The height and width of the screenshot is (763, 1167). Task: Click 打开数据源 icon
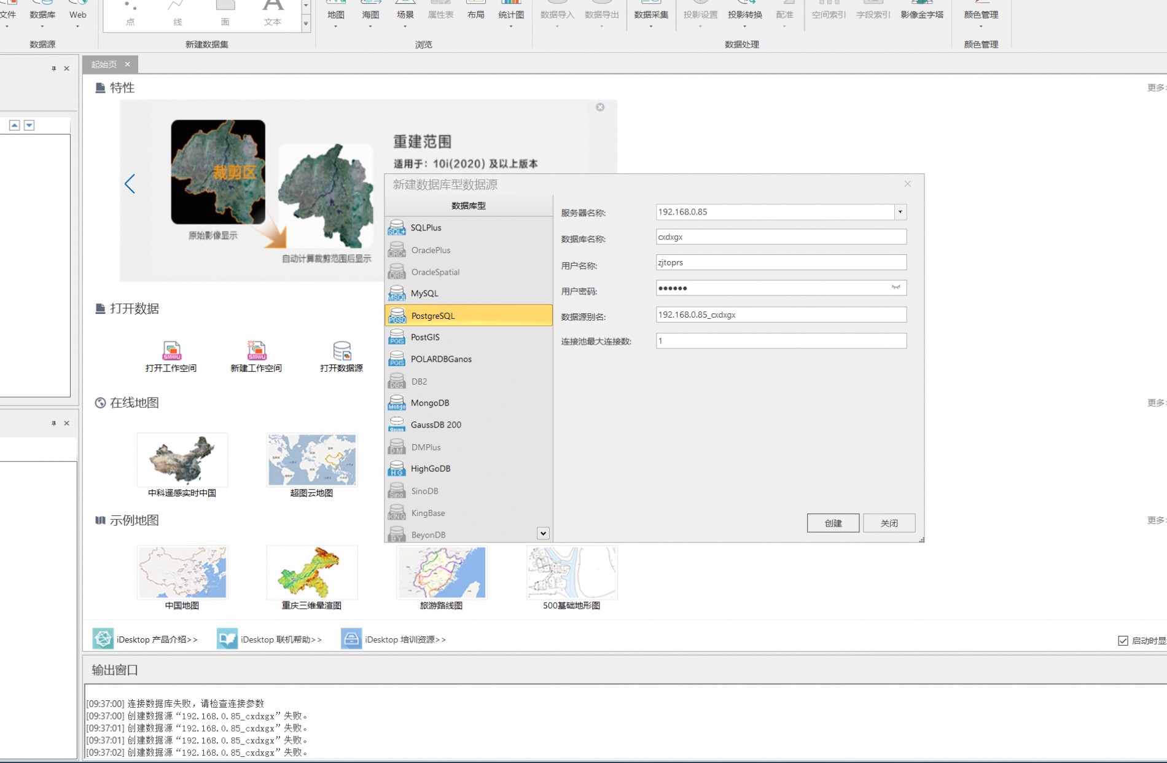tap(342, 356)
